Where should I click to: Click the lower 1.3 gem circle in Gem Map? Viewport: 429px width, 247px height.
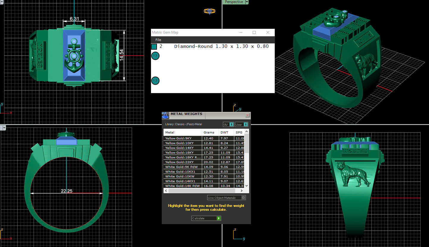point(155,81)
